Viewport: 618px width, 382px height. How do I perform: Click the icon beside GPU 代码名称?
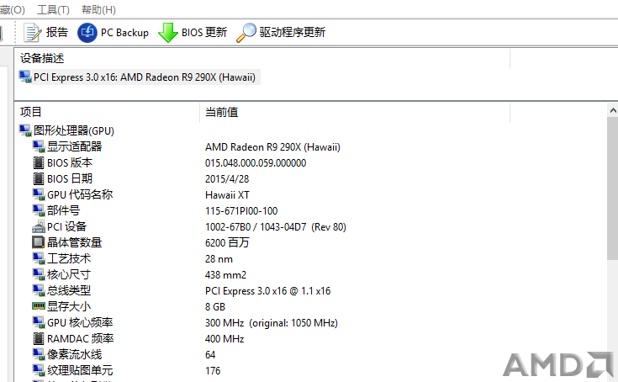click(x=39, y=194)
